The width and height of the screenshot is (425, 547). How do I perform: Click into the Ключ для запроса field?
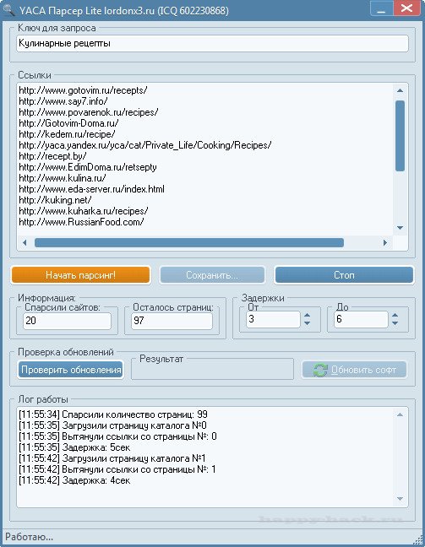tap(212, 44)
